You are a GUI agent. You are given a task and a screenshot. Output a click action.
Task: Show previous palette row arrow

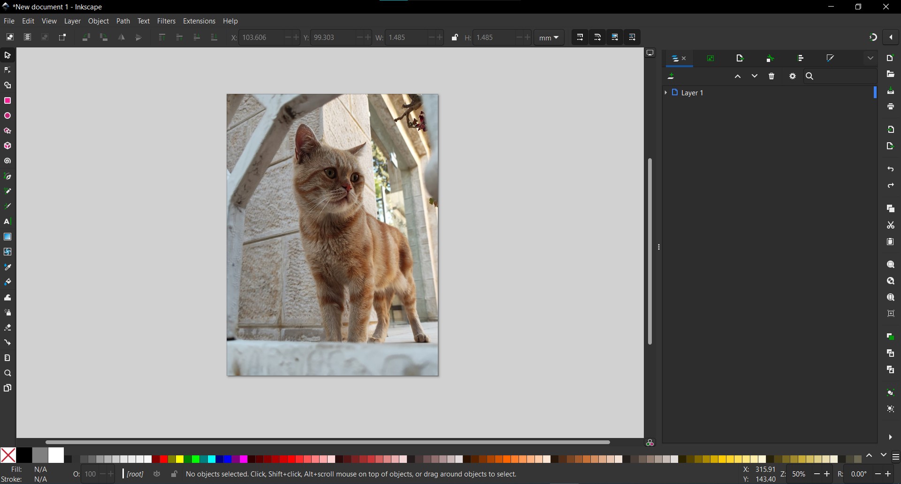pyautogui.click(x=870, y=455)
